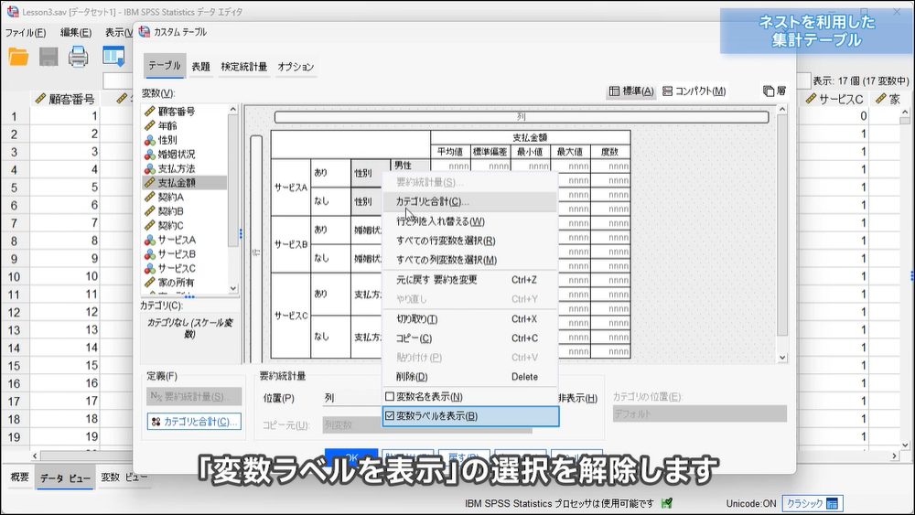The width and height of the screenshot is (915, 515).
Task: Click サービスC column header in data editor
Action: click(x=834, y=99)
